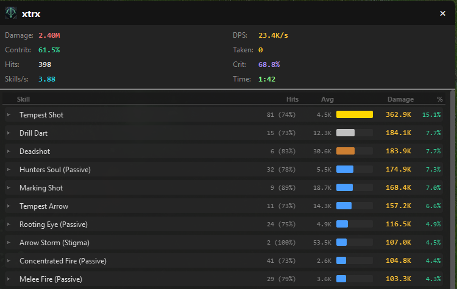Select the Tempest Arrow skill name
Viewport: 457px width, 289px height.
(44, 206)
